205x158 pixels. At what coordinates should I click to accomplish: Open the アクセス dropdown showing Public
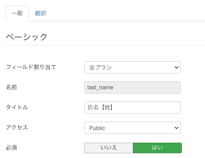point(132,128)
